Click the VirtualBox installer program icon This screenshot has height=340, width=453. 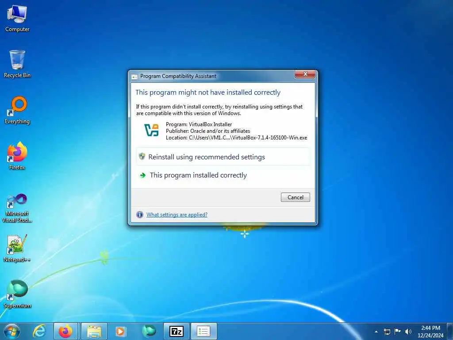pyautogui.click(x=152, y=130)
